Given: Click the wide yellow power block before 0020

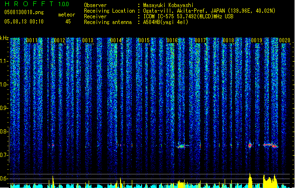Looking at the screenshot, I should (270, 181).
